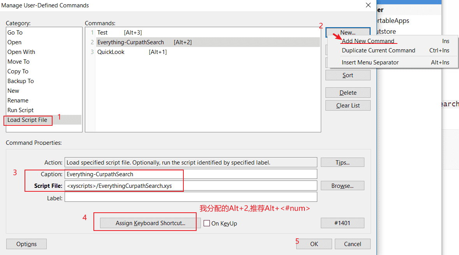Select the Open With category
Viewport: 459px width, 255px height.
pyautogui.click(x=44, y=52)
